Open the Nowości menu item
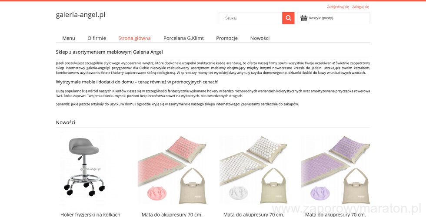Image resolution: width=426 pixels, height=217 pixels. pyautogui.click(x=260, y=38)
